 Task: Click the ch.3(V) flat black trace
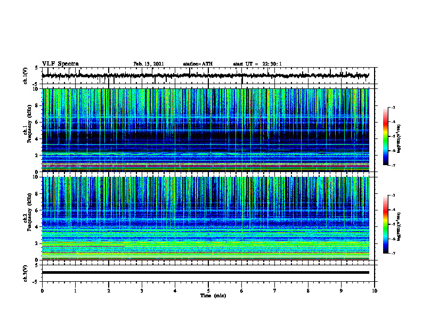tap(206, 273)
